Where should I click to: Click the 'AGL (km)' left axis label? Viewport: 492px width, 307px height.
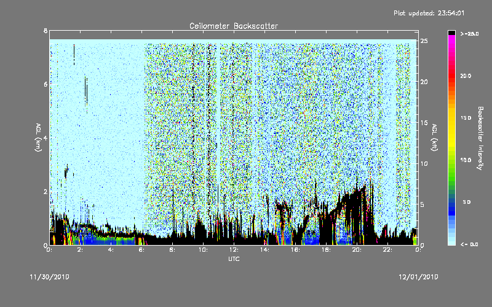[x=38, y=138]
